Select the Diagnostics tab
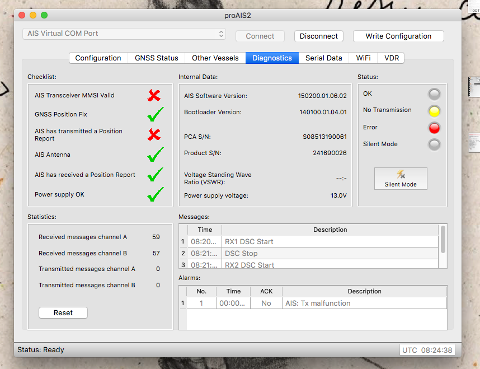Screen dimensions: 480x369 pyautogui.click(x=272, y=58)
